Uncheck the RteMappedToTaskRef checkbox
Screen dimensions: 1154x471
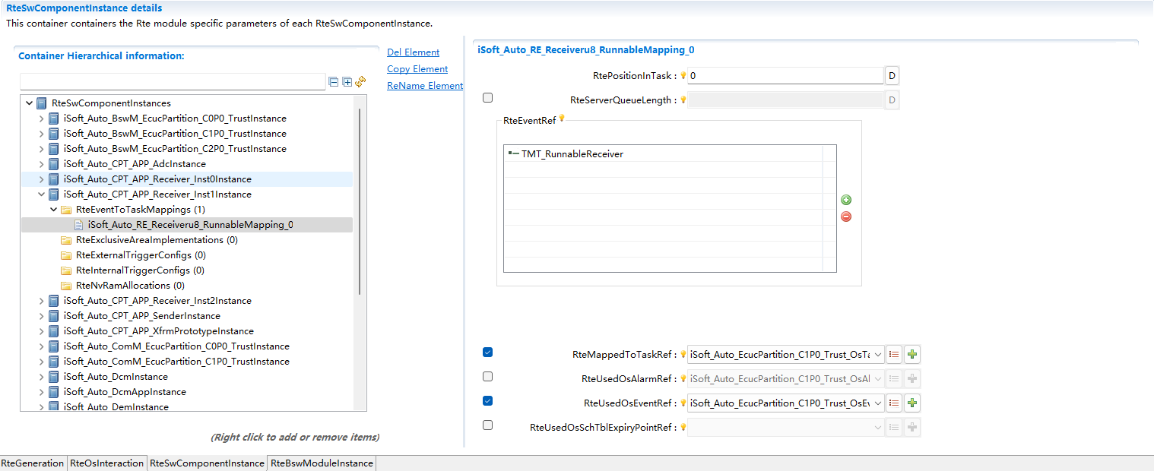(487, 352)
